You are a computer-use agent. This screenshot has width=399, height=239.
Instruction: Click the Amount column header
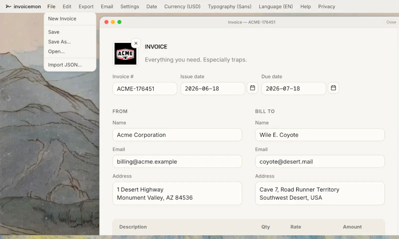[x=352, y=227]
